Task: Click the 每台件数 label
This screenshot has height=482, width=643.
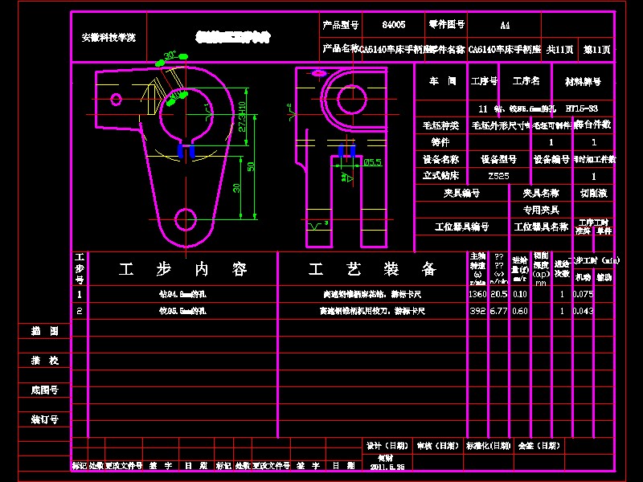Action: [x=593, y=125]
